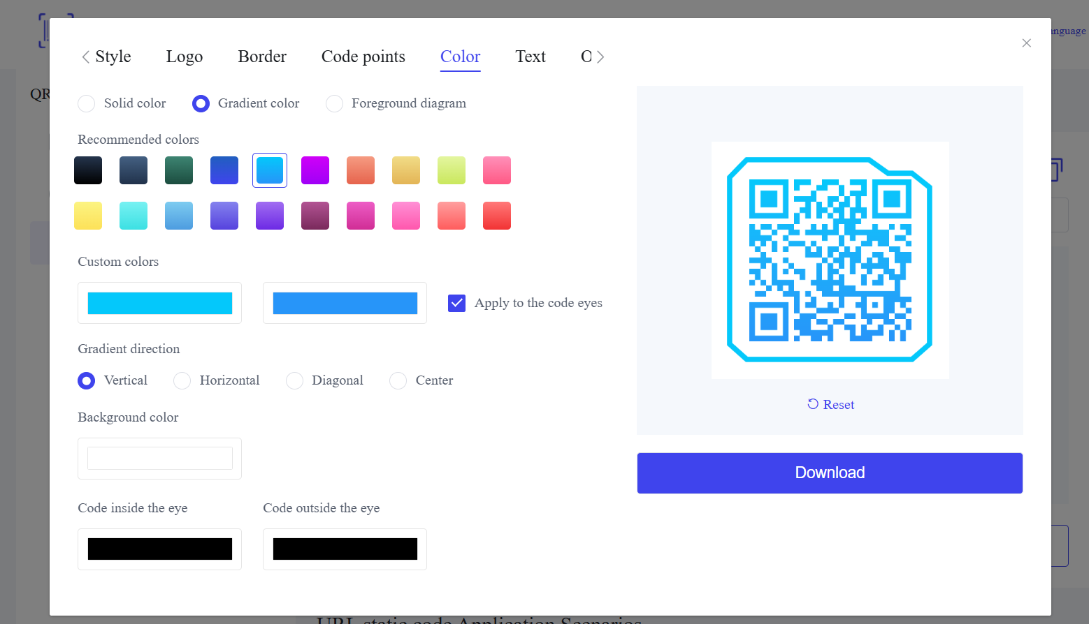The height and width of the screenshot is (624, 1089).
Task: Pick the violet purple swatch in second row
Action: pyautogui.click(x=270, y=216)
